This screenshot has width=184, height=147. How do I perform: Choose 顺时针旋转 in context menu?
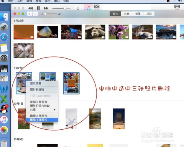point(42,89)
